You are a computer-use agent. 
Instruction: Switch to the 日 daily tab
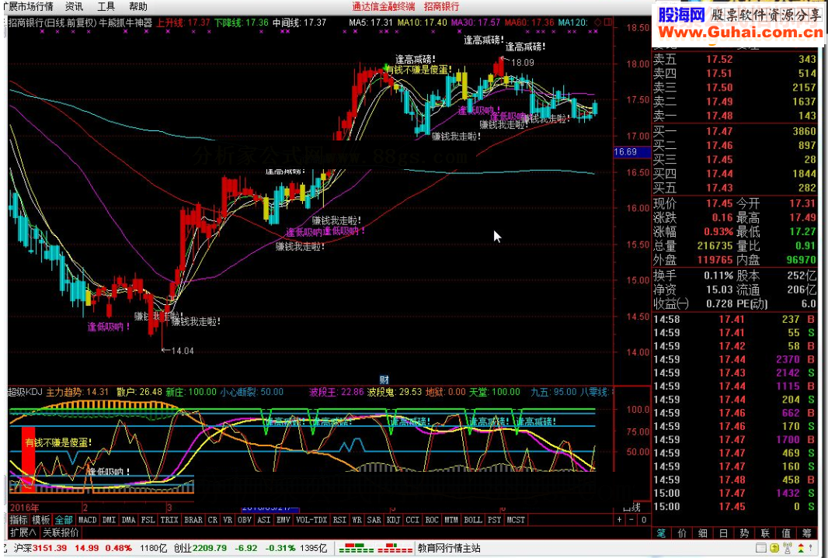click(x=723, y=533)
